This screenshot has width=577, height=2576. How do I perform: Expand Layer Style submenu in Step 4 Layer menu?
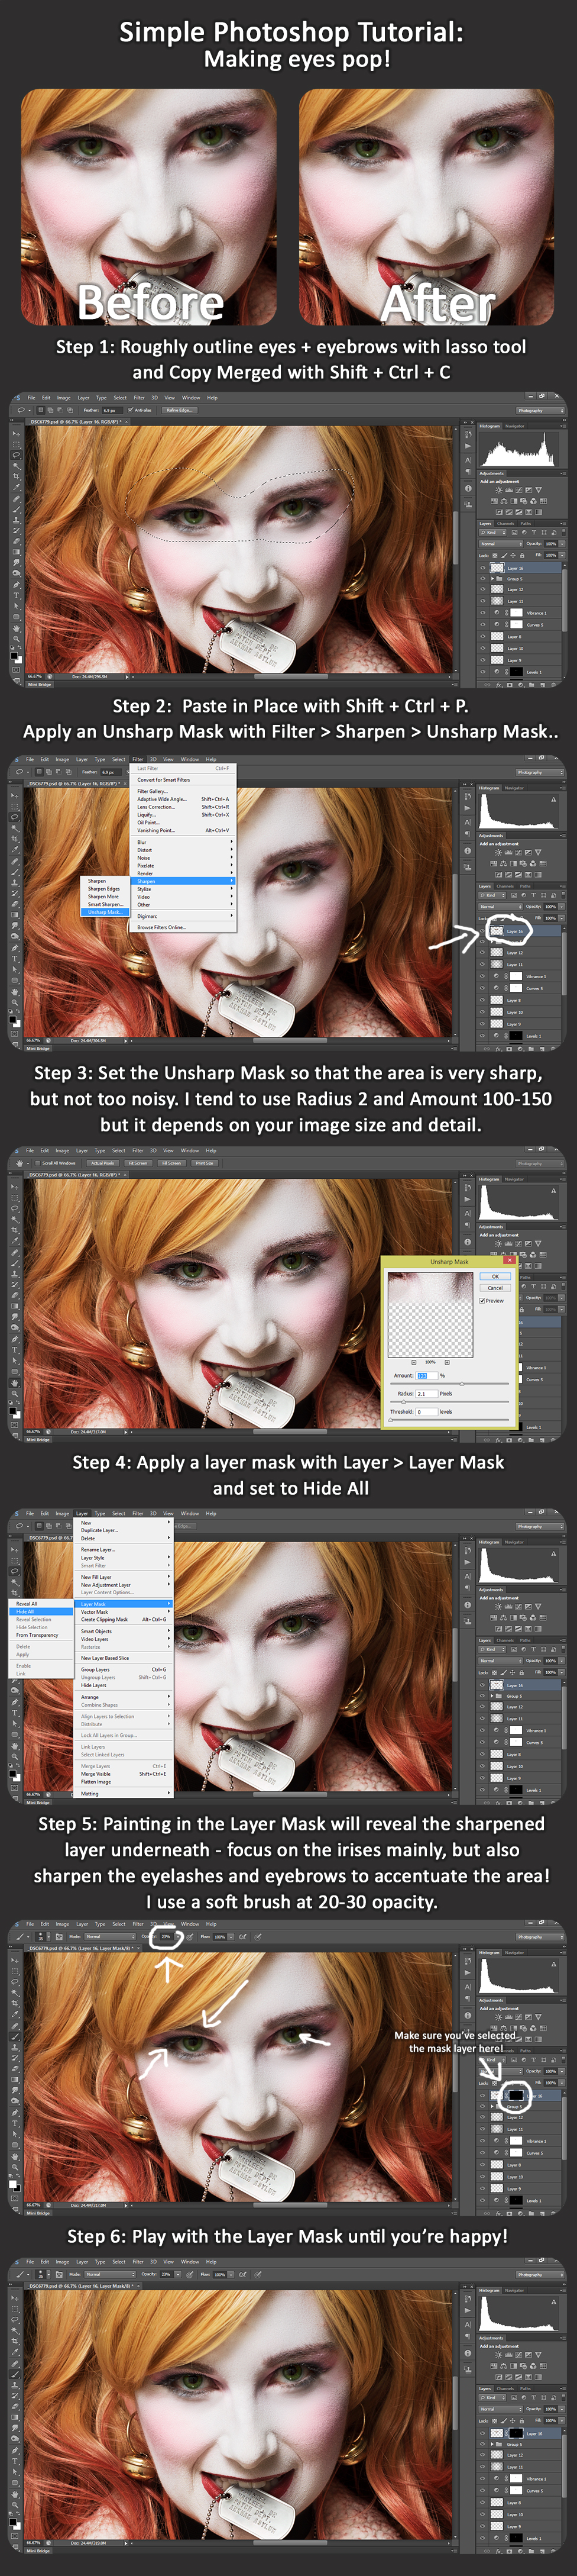coord(125,1558)
